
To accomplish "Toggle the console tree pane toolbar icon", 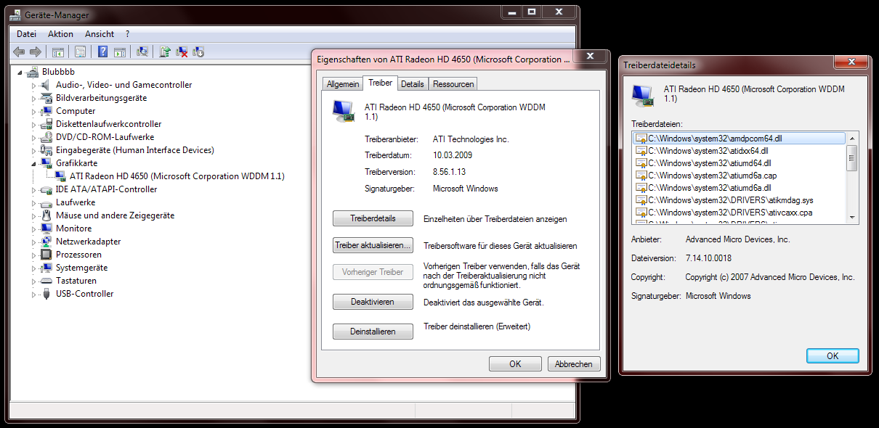I will 58,52.
